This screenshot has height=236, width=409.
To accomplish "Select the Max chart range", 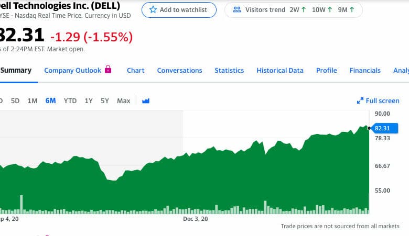I will point(124,100).
